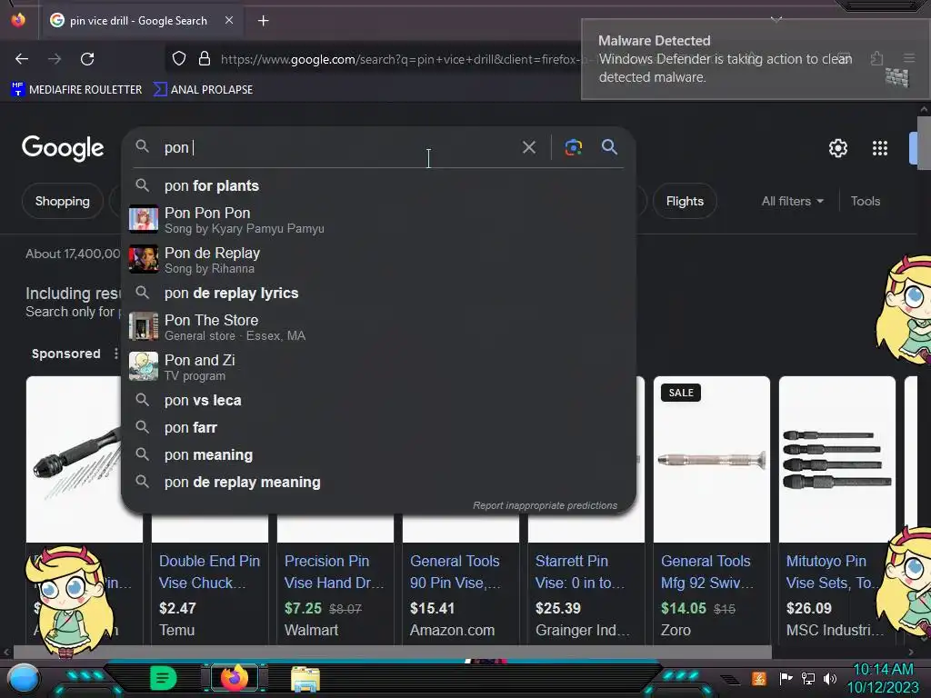
Task: Click the horizontal page scrollbar
Action: point(392,653)
